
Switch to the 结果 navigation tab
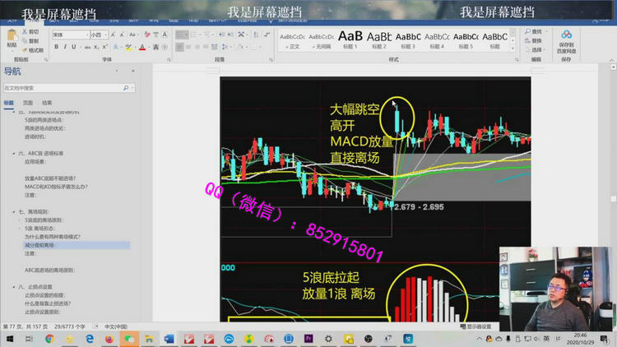[x=47, y=103]
